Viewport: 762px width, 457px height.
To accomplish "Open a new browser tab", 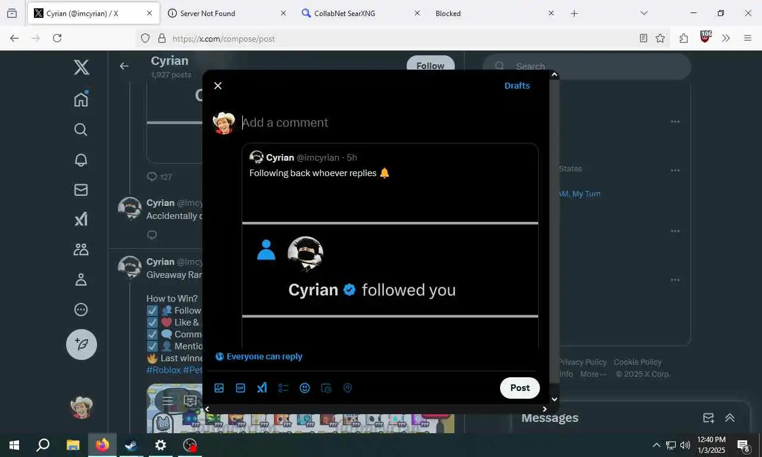I will tap(574, 13).
